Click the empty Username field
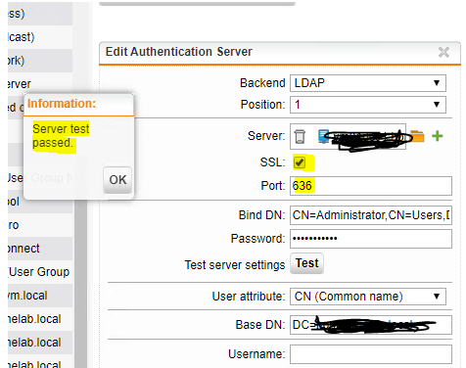Image resolution: width=466 pixels, height=368 pixels. (x=371, y=354)
